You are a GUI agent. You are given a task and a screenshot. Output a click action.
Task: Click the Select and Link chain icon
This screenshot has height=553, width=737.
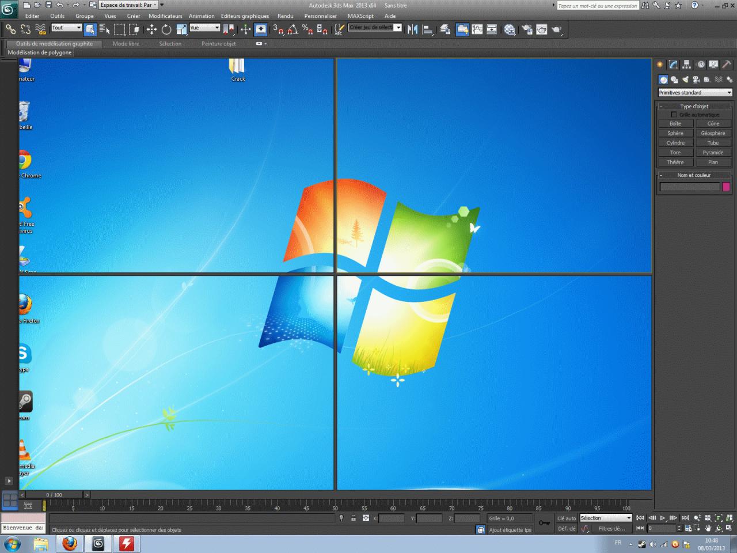pos(10,29)
